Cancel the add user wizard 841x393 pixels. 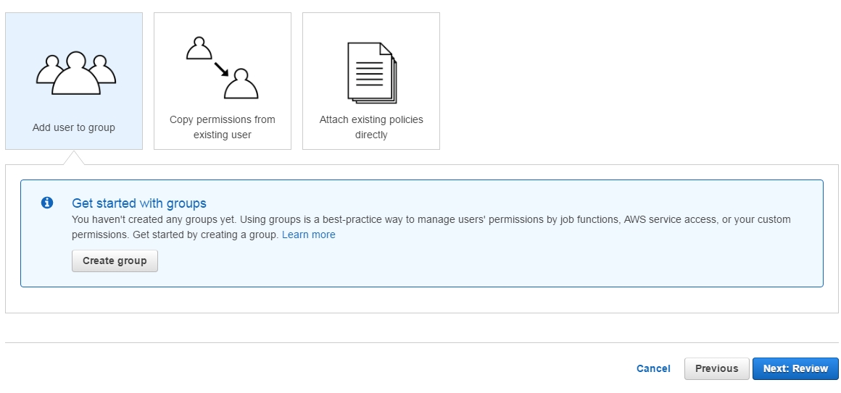tap(653, 368)
